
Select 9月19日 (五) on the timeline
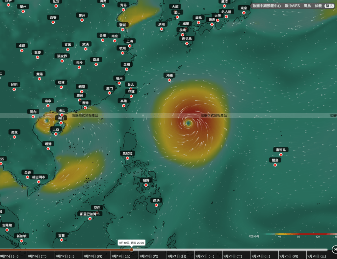[x=121, y=256]
